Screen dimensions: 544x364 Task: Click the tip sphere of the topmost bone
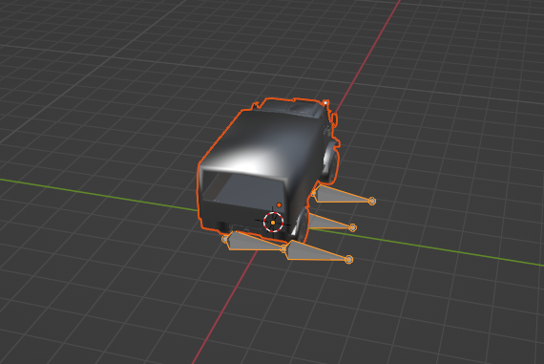372,201
